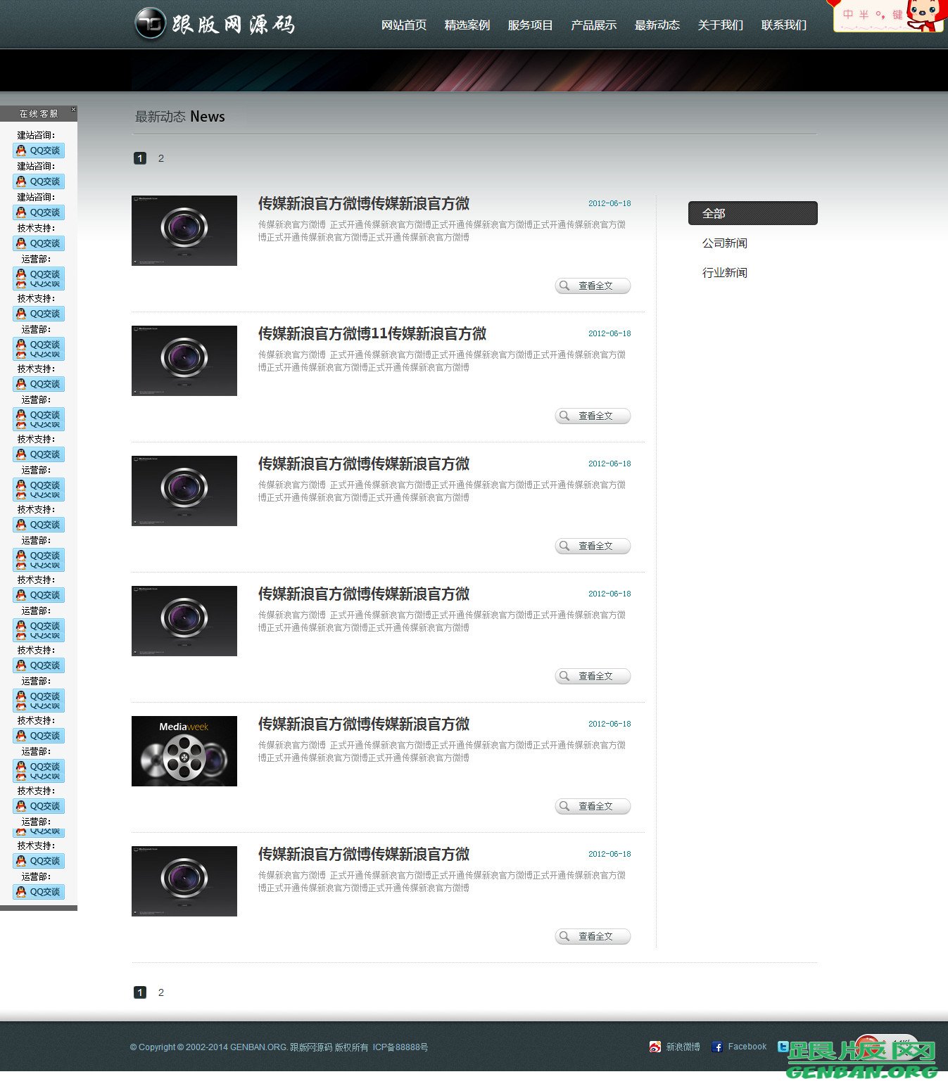Open the 新浪微博 icon in footer
The image size is (948, 1086).
[x=655, y=1047]
